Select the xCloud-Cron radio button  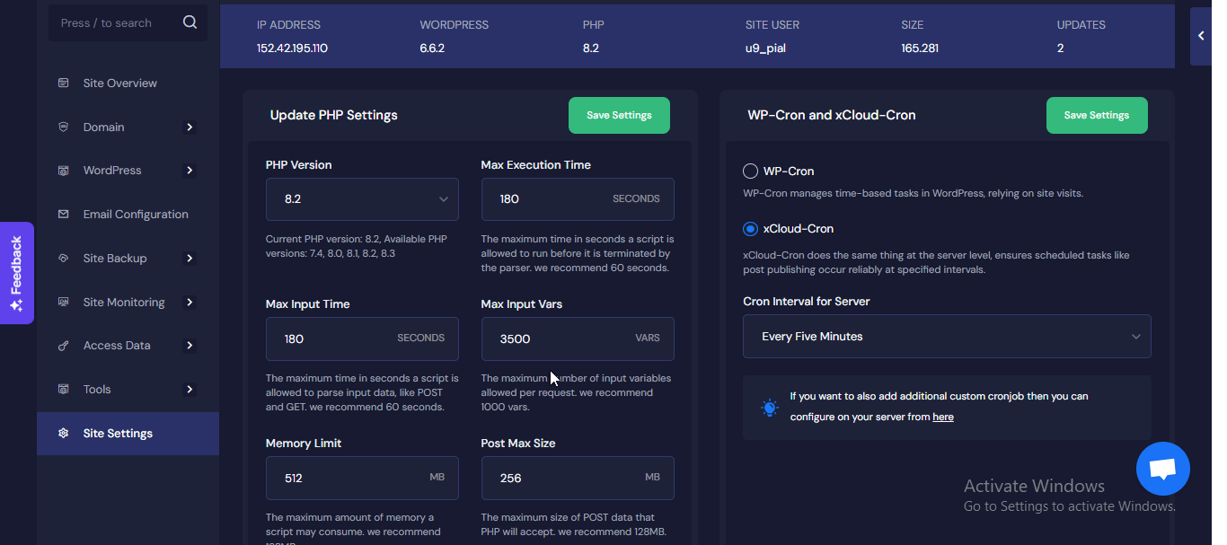(x=749, y=228)
